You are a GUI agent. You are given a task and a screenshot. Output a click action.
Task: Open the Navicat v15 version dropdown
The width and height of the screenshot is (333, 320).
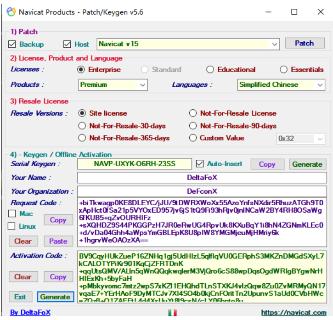188,44
